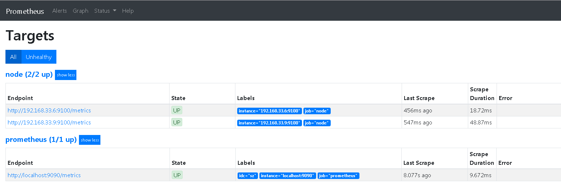Open http://192.168.33.9:9100/metrics endpoint

pos(49,123)
